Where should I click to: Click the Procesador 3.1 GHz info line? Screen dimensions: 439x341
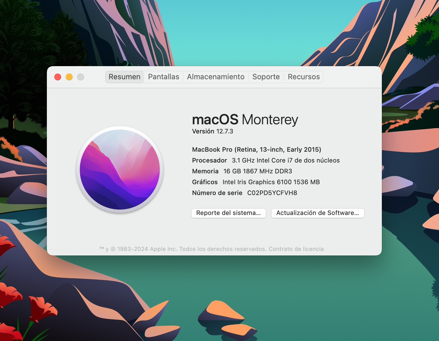tap(266, 161)
